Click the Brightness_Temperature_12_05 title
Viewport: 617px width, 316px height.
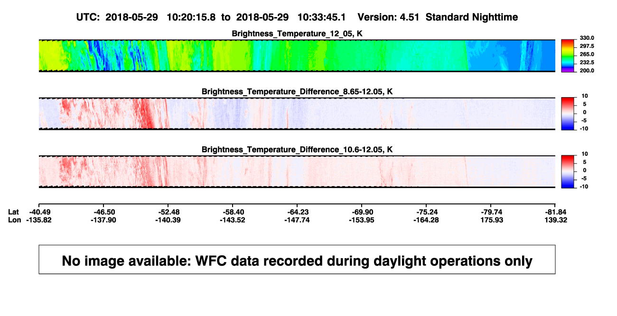coord(297,34)
